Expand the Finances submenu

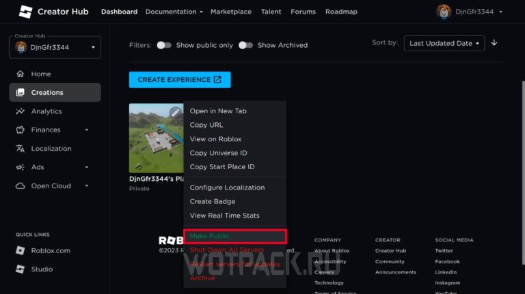[87, 130]
